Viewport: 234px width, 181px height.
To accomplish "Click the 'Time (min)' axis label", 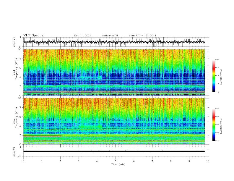I will (x=118, y=164).
